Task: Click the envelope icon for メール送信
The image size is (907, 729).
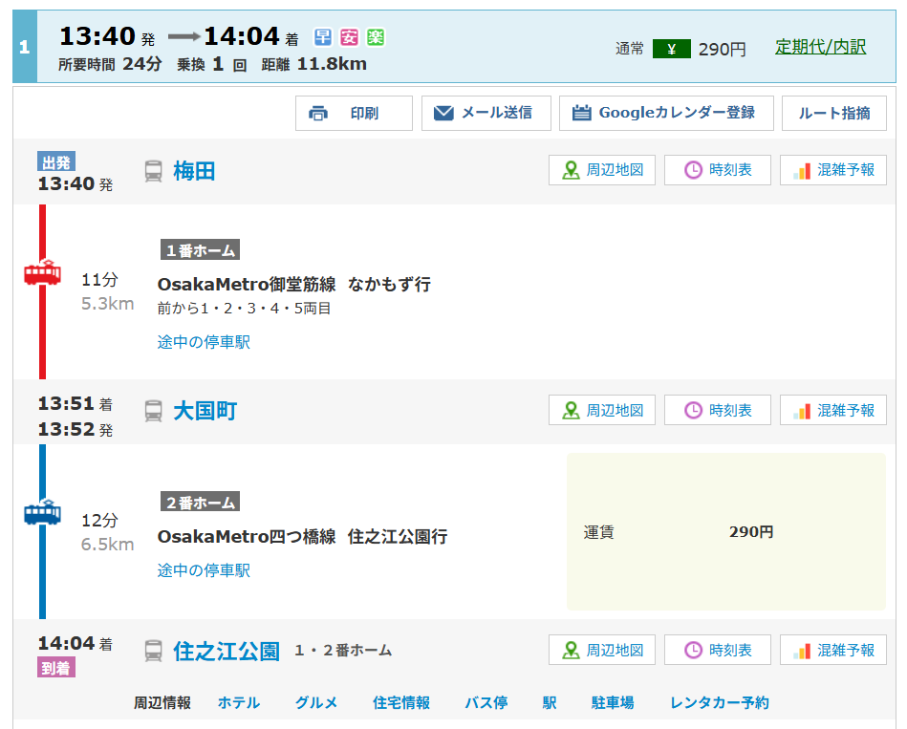Action: click(443, 114)
